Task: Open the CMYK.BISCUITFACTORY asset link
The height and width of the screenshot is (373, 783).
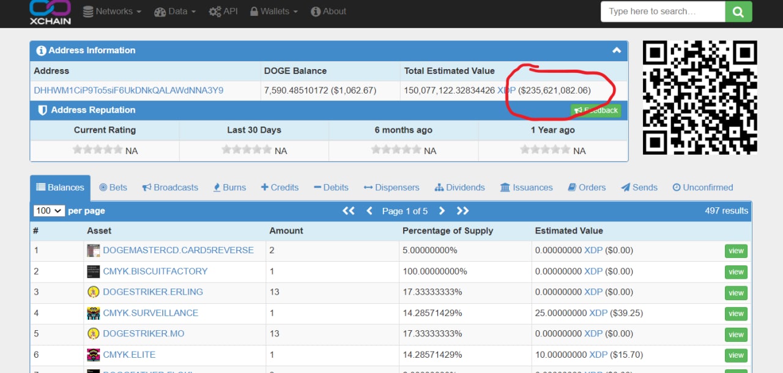Action: pos(155,271)
